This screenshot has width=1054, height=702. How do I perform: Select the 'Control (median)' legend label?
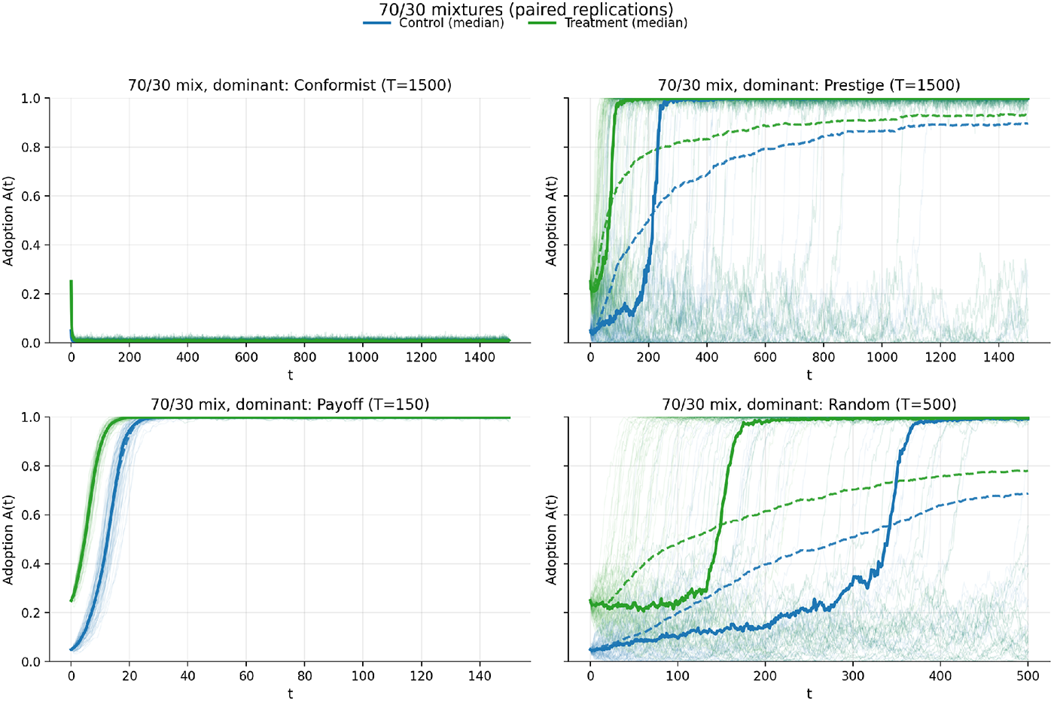pos(452,23)
